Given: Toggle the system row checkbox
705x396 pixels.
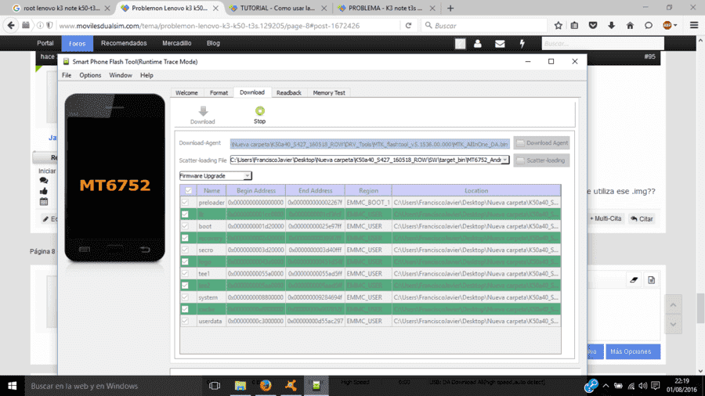Looking at the screenshot, I should (x=185, y=297).
